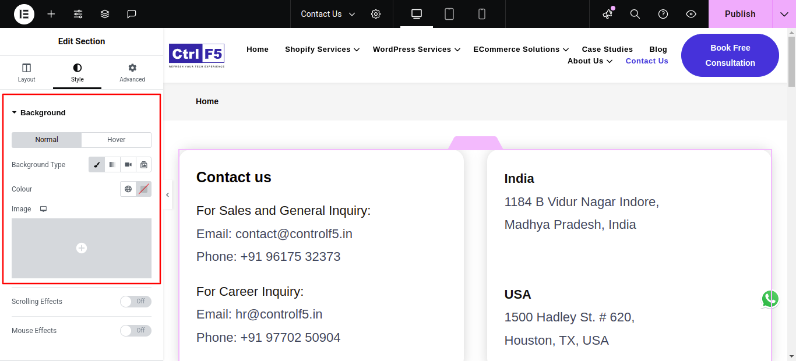The height and width of the screenshot is (361, 796).
Task: Open the Colour picker swatch
Action: (x=143, y=189)
